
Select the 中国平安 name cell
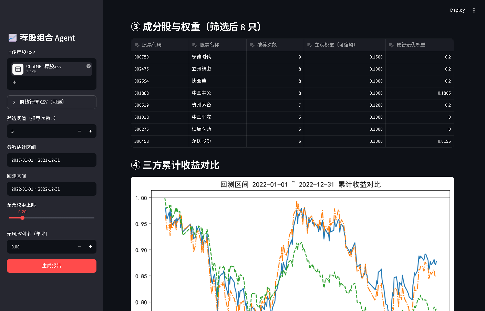pos(218,117)
